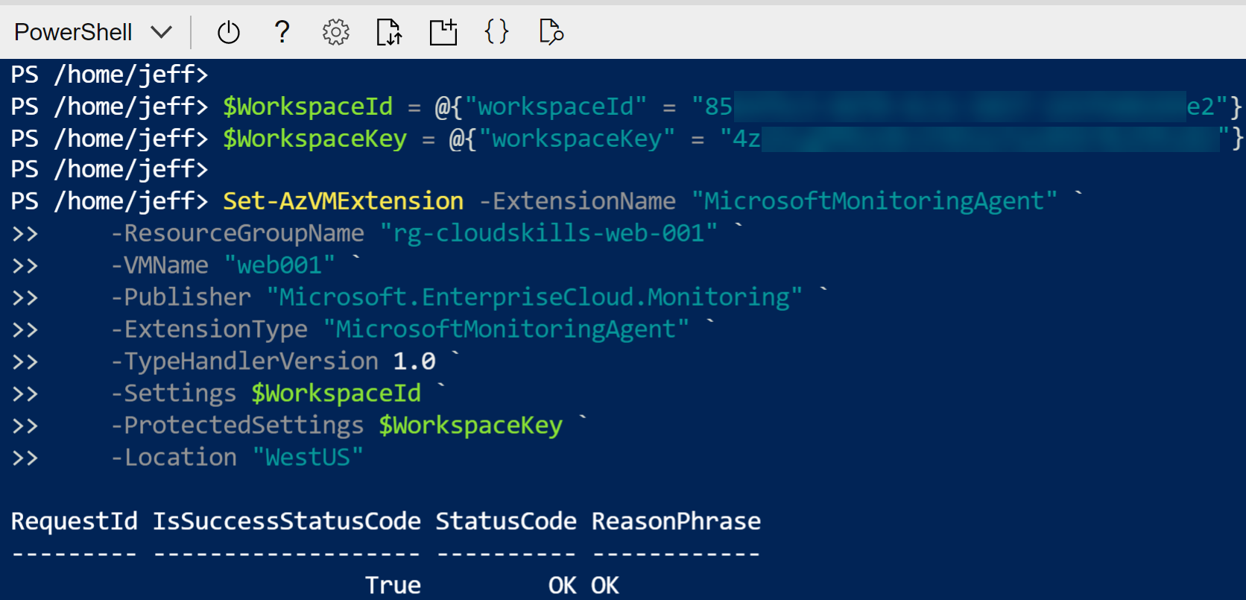This screenshot has width=1246, height=600.
Task: Click the Set-AzVMExtension command text
Action: [x=343, y=201]
